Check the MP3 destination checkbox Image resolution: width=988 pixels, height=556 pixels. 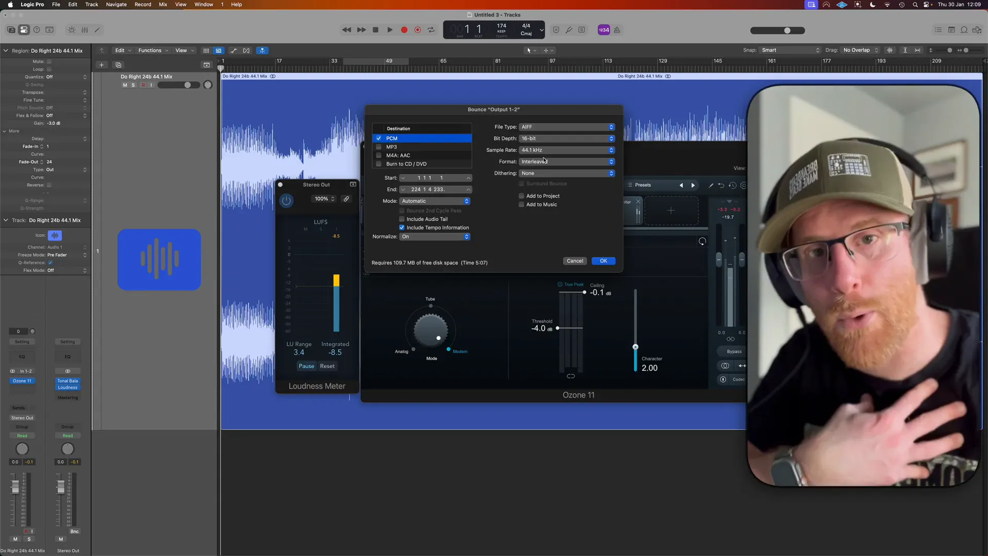[379, 147]
